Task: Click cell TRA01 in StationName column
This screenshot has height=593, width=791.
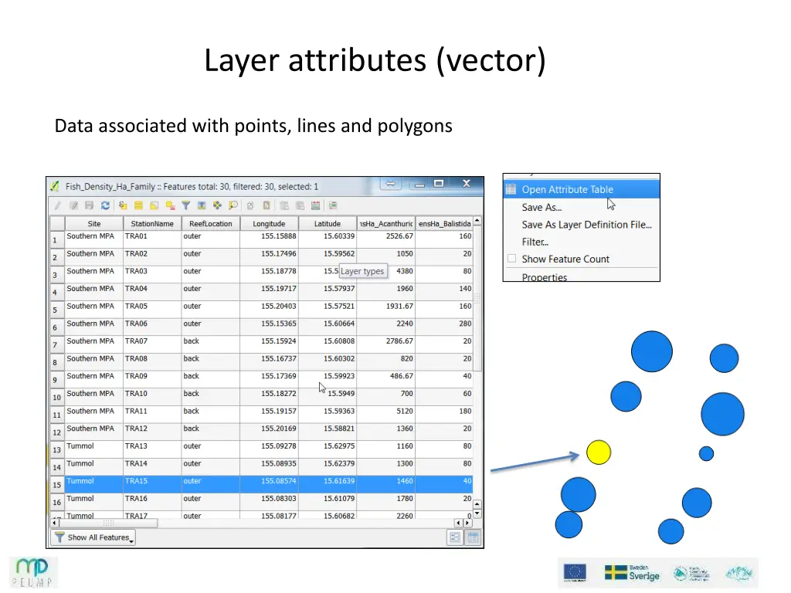Action: point(152,239)
